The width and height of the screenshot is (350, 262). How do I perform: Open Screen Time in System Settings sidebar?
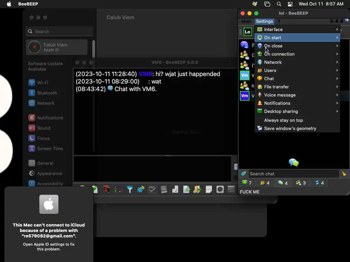click(x=46, y=149)
